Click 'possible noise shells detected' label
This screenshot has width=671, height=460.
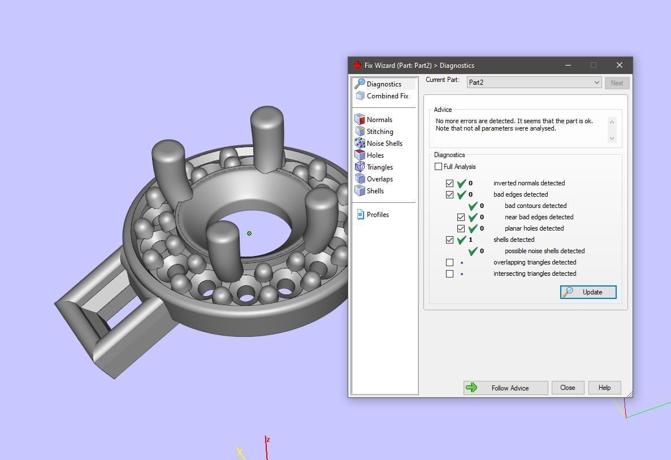(x=544, y=251)
